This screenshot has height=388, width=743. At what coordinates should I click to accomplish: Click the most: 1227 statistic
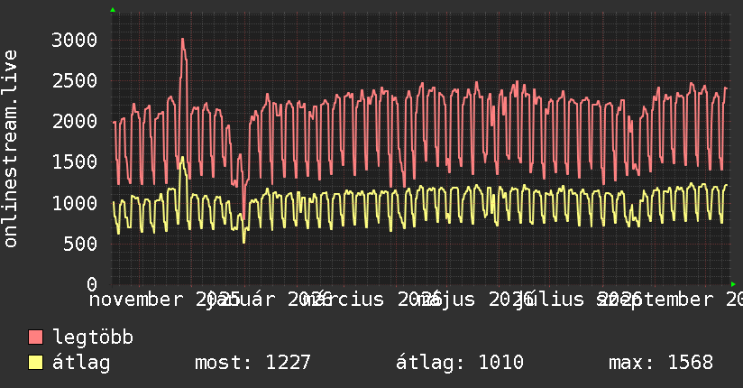(252, 363)
